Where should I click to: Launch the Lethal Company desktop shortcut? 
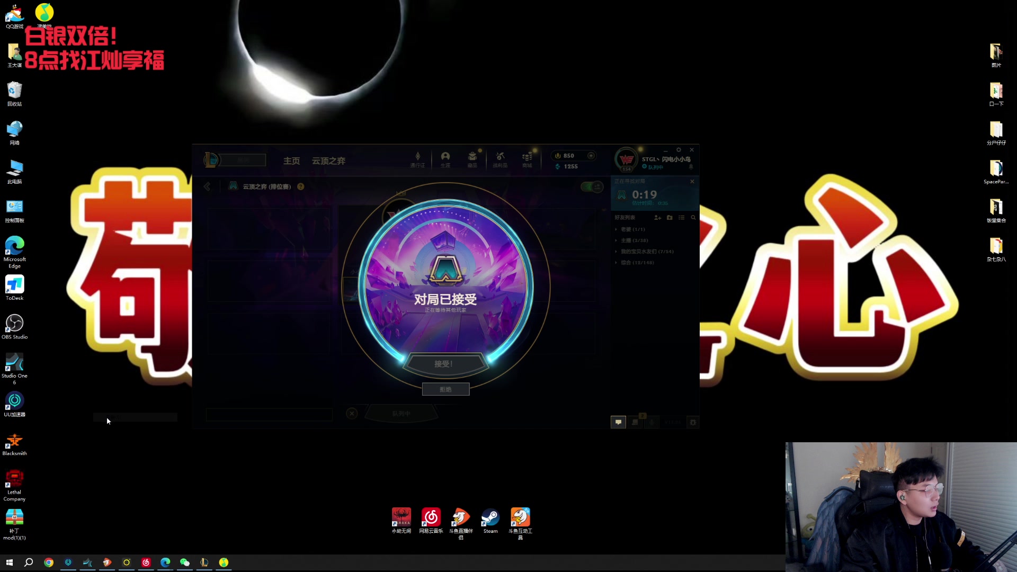[14, 485]
